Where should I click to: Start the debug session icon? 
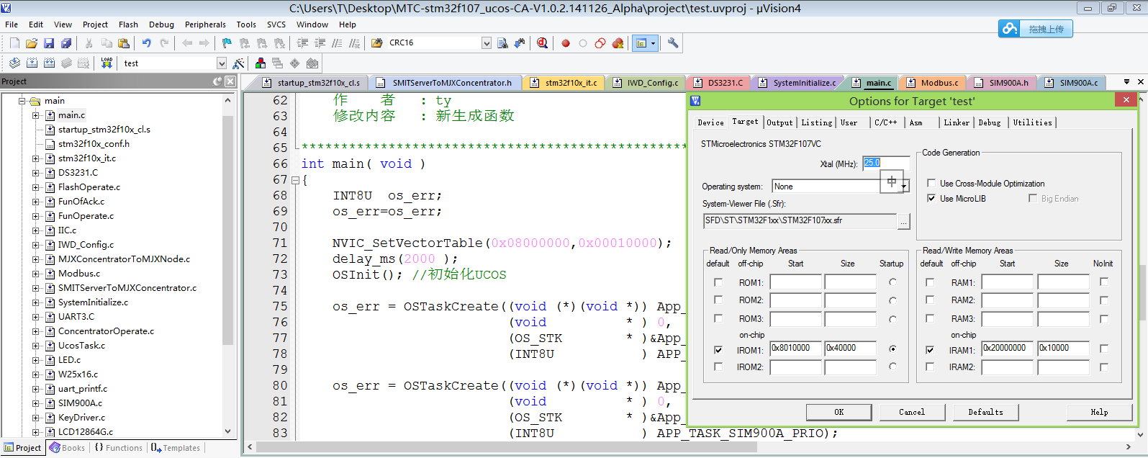(542, 43)
